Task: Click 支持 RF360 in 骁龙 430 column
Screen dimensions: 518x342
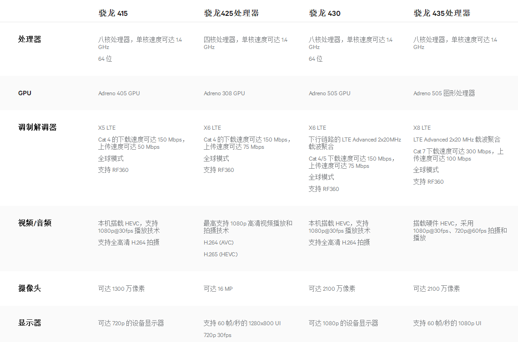Action: click(x=324, y=189)
